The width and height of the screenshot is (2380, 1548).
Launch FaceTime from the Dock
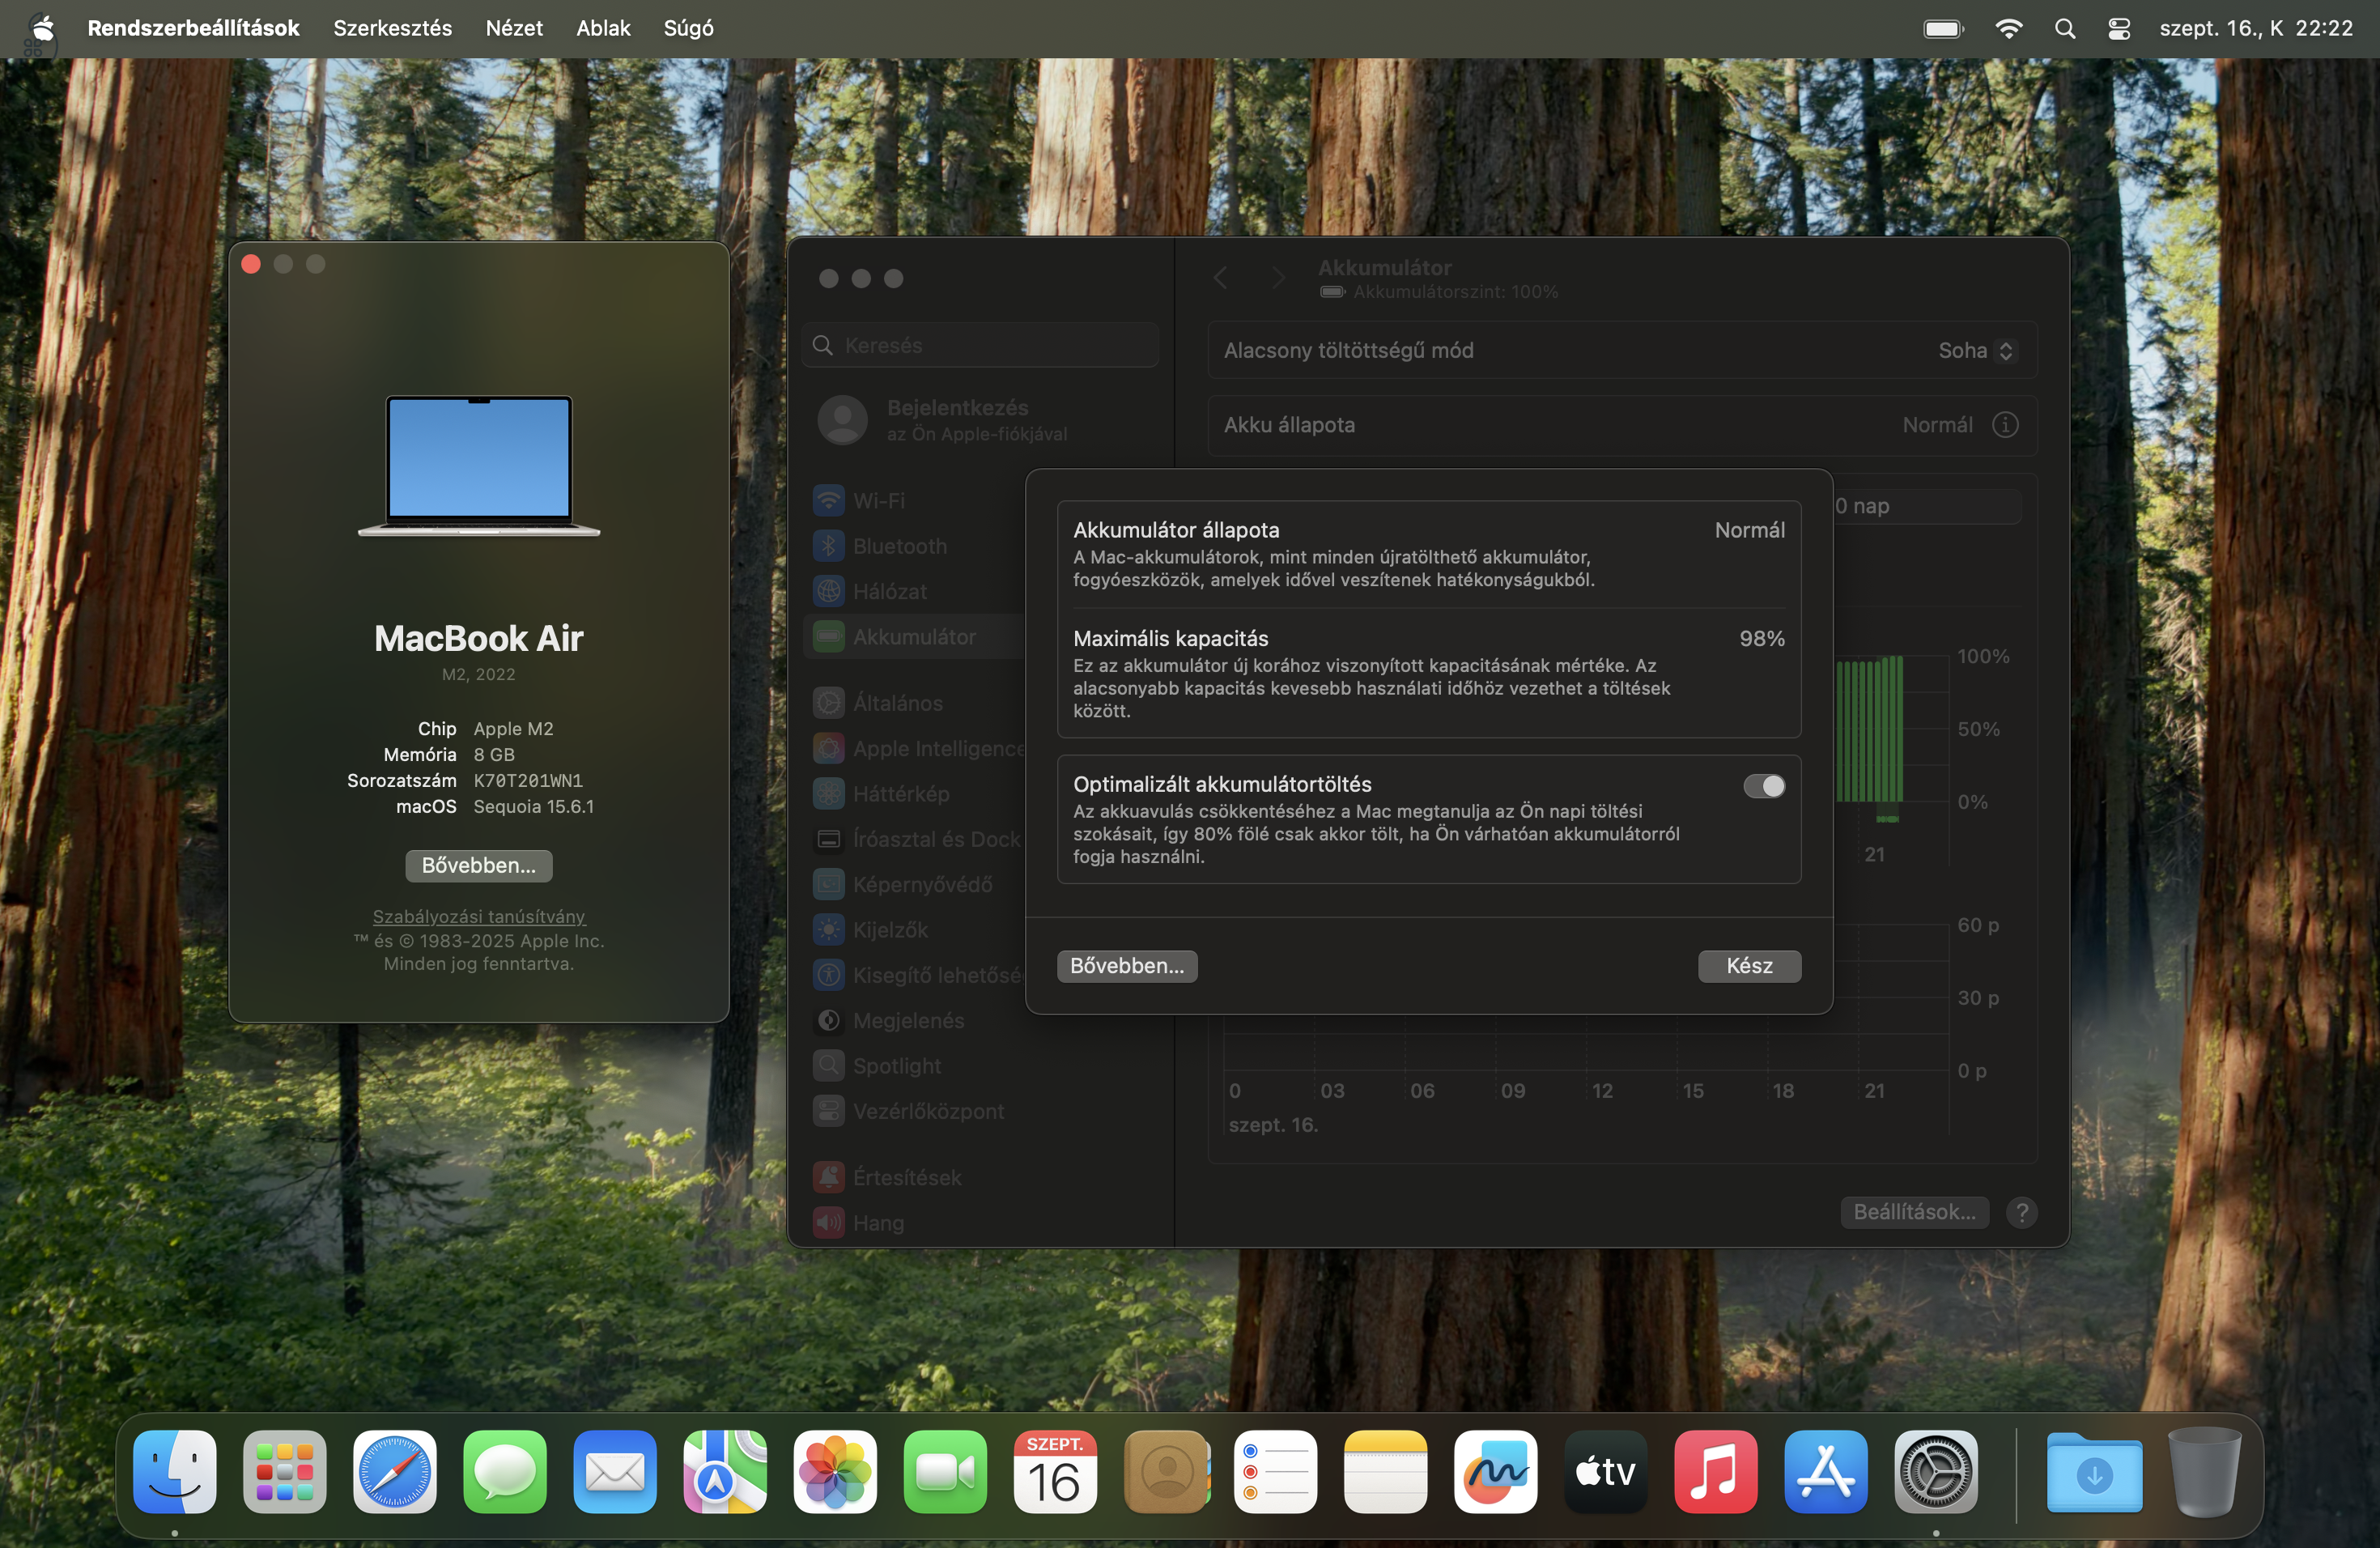tap(945, 1471)
